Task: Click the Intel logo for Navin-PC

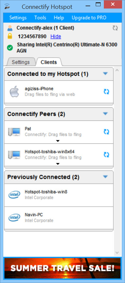Action: pyautogui.click(x=14, y=218)
